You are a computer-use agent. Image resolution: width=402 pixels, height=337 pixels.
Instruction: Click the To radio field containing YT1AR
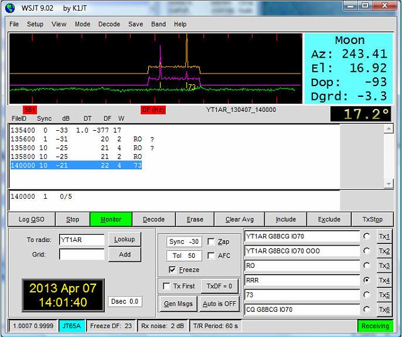tap(82, 240)
